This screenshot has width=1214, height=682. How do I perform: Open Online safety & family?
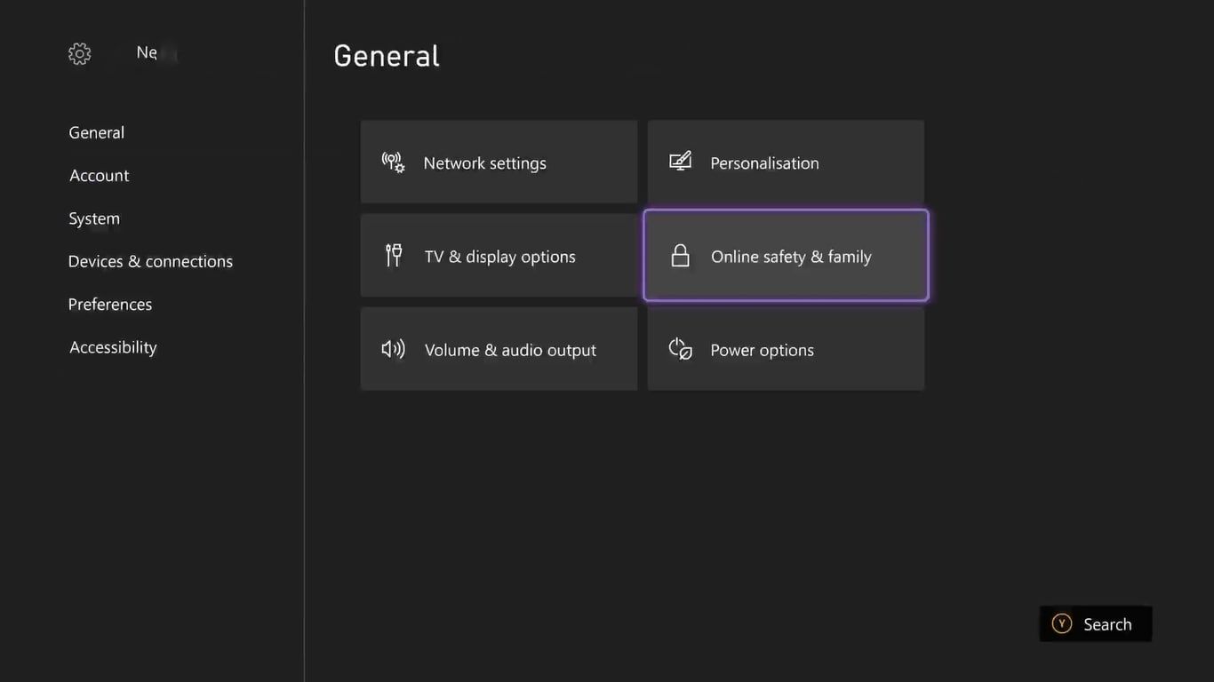tap(786, 256)
